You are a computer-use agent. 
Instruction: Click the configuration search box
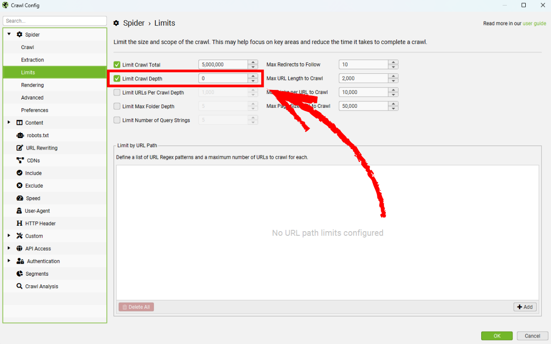point(55,21)
